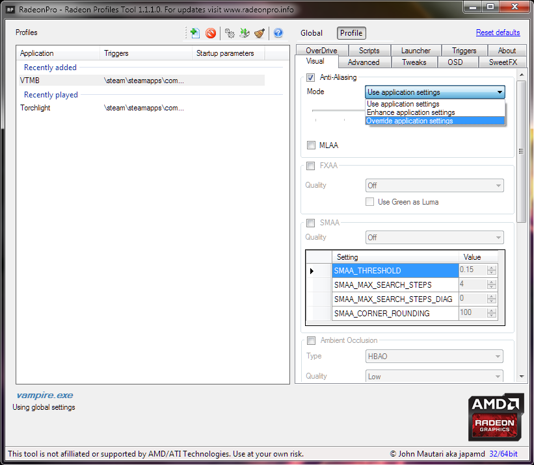Screen dimensions: 534x465
Task: Click the vampire.exe label
Action: click(45, 396)
